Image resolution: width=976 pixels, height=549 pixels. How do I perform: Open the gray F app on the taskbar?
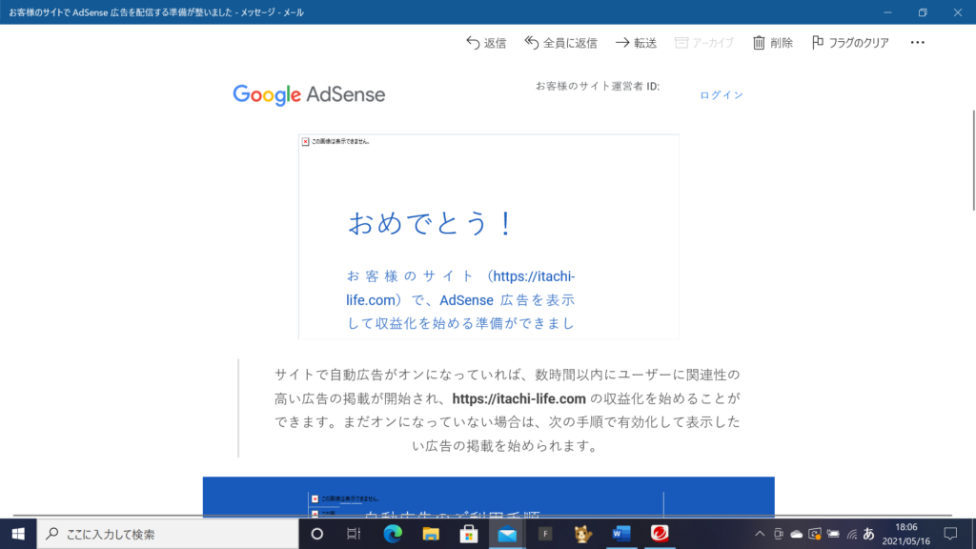click(545, 534)
